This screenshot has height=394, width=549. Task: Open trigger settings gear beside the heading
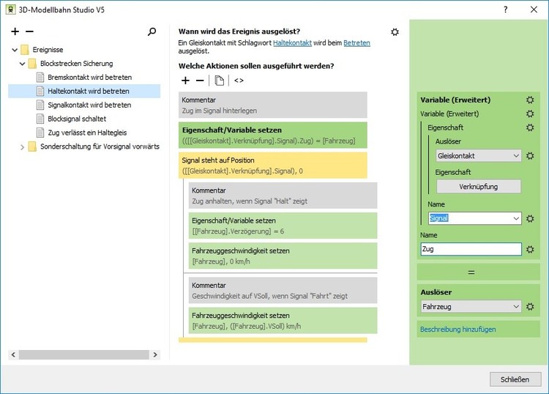coord(395,32)
